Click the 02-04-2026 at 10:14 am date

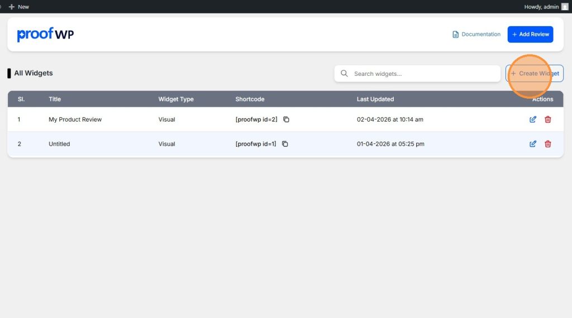coord(390,119)
